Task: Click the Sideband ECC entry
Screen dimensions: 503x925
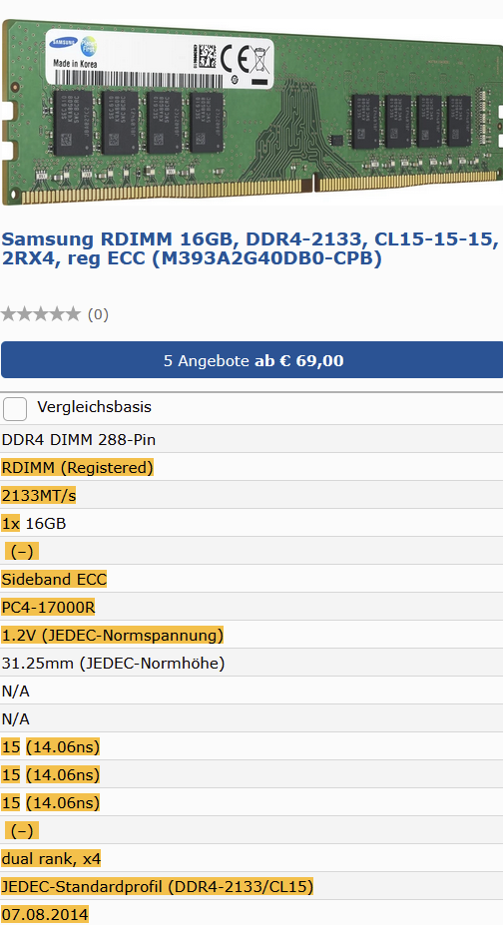Action: tap(54, 580)
